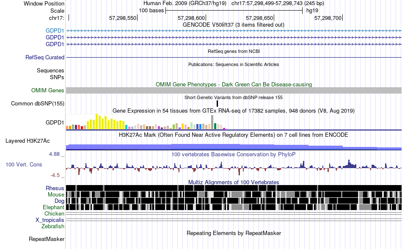Click the X_tropicalis species label
The image size is (402, 249).
50,220
